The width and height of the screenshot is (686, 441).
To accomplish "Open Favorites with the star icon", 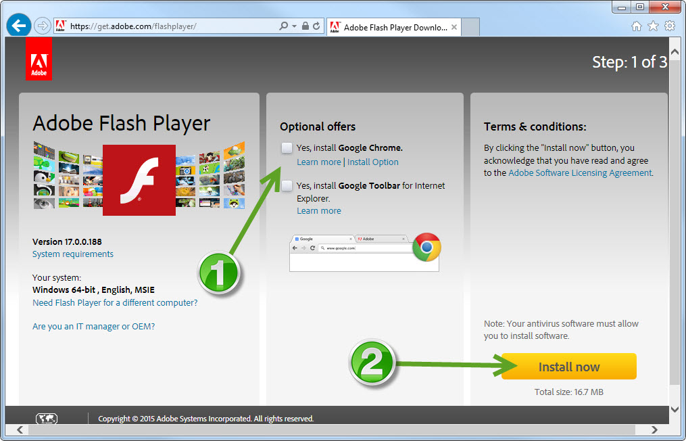I will click(653, 26).
